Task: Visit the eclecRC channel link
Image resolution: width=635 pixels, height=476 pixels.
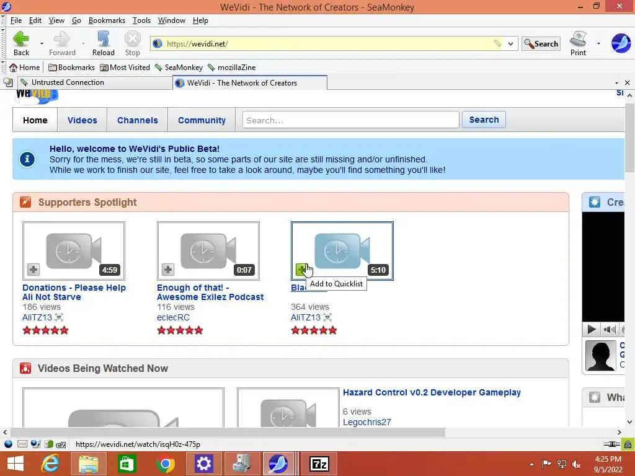Action: coord(173,317)
